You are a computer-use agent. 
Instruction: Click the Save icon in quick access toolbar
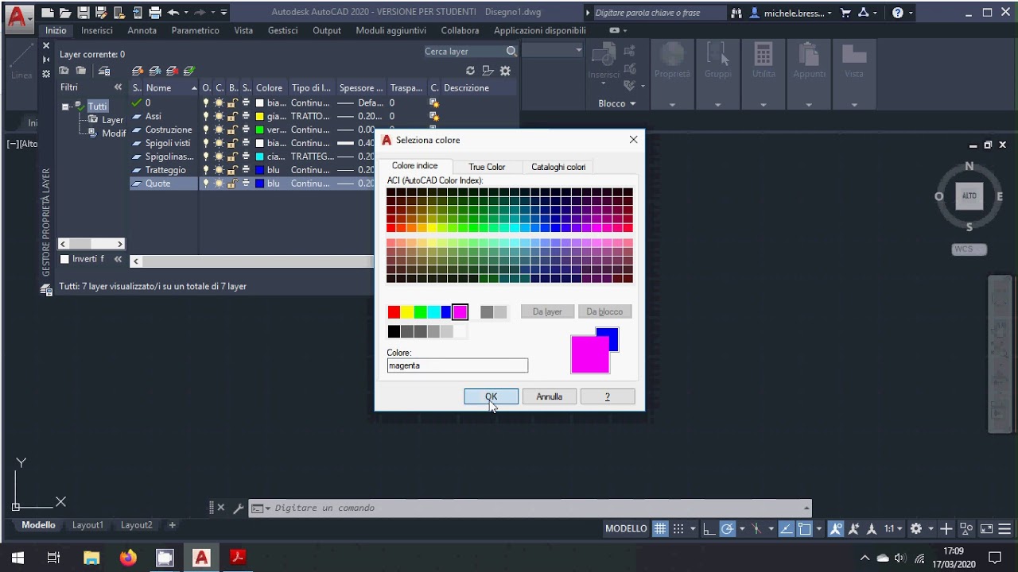tap(84, 13)
